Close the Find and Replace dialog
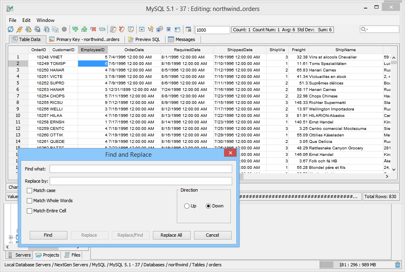This screenshot has height=272, width=405. 231,153
